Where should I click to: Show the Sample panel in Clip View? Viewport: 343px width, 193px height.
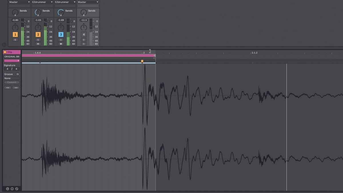click(x=13, y=189)
